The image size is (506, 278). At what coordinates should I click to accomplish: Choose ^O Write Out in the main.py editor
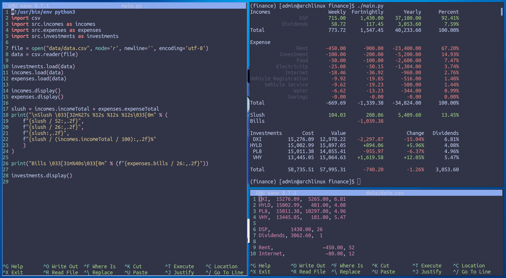61,266
